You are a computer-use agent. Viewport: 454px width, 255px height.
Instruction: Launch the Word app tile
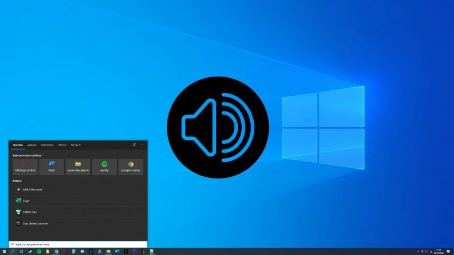52,167
